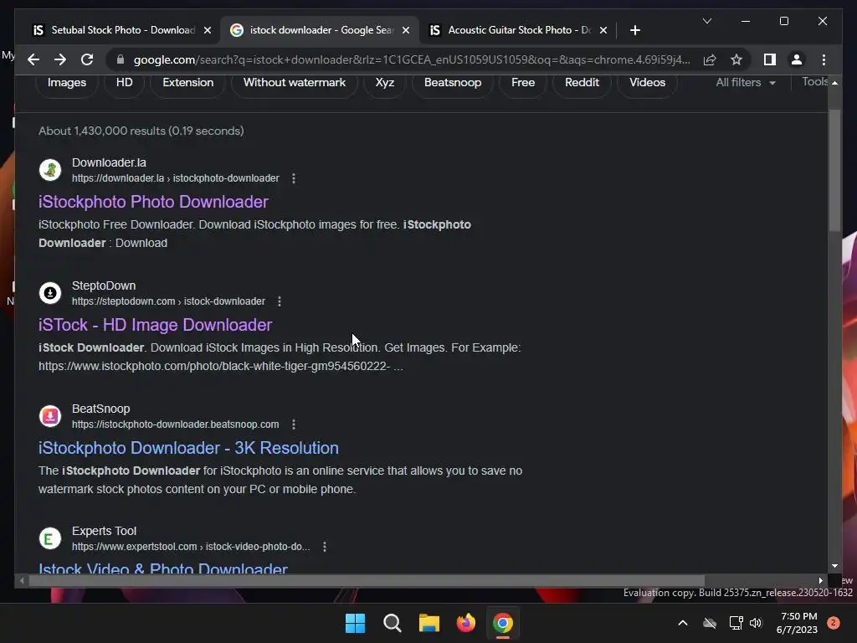The height and width of the screenshot is (643, 857).
Task: Close the istock downloader Google Search tab
Action: 406,30
